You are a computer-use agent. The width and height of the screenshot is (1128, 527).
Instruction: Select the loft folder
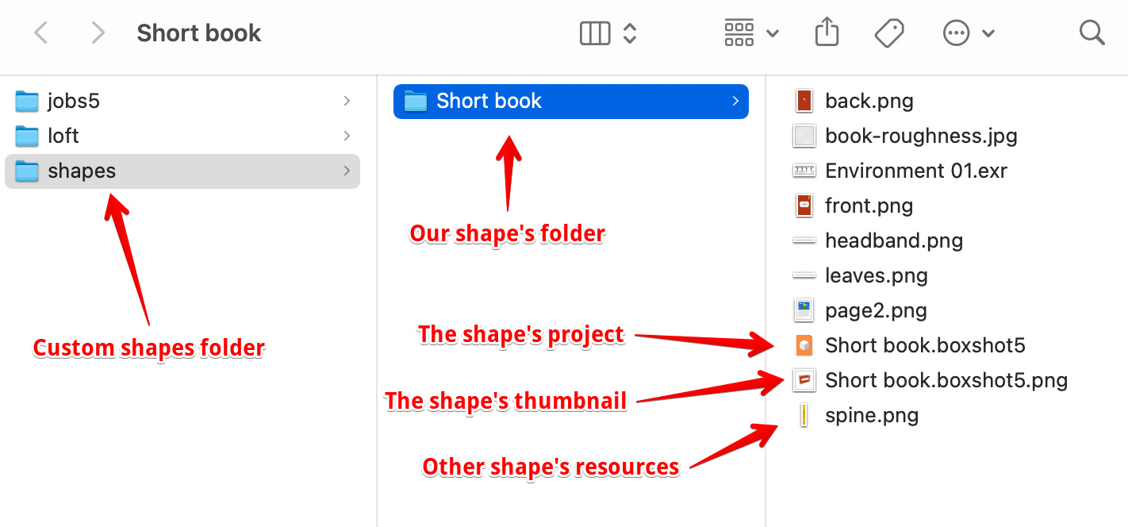tap(63, 137)
